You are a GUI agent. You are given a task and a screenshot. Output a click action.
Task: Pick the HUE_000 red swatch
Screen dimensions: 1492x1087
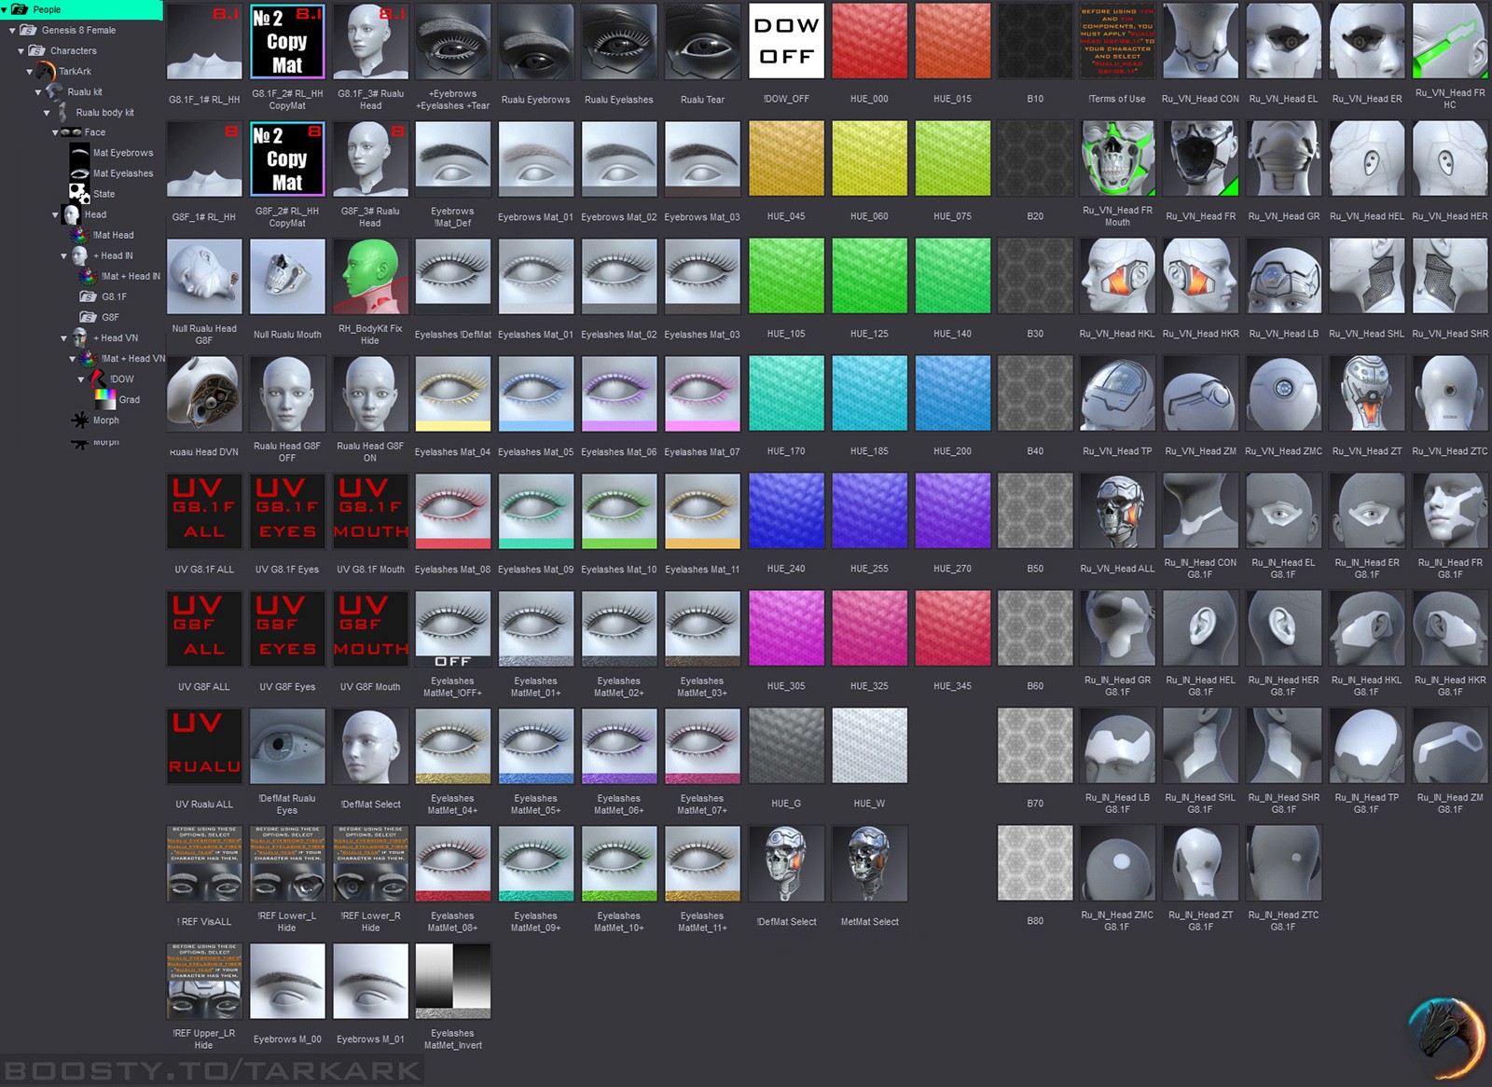point(869,42)
